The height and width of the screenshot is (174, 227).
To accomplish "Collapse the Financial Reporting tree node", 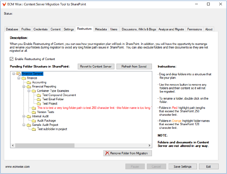I will coord(24,87).
